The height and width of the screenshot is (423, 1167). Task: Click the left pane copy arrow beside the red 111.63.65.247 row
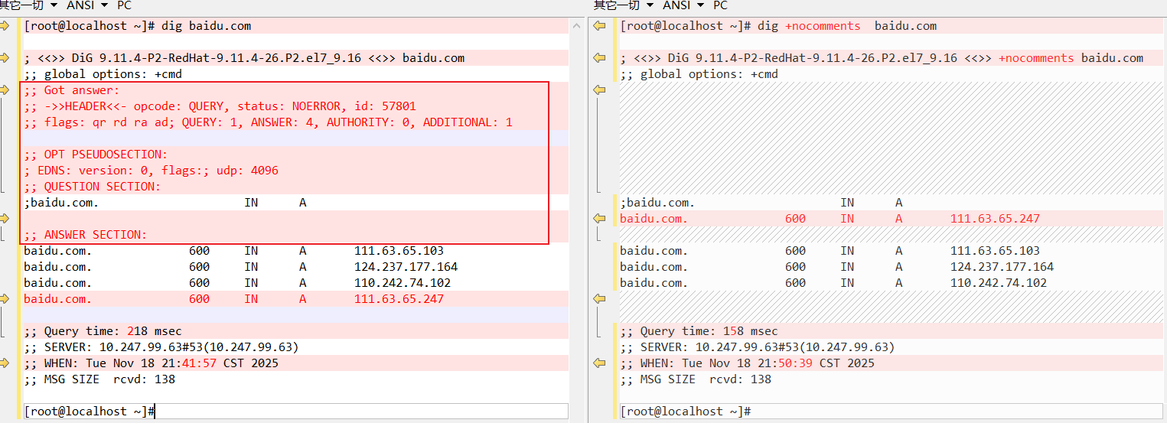(x=5, y=299)
